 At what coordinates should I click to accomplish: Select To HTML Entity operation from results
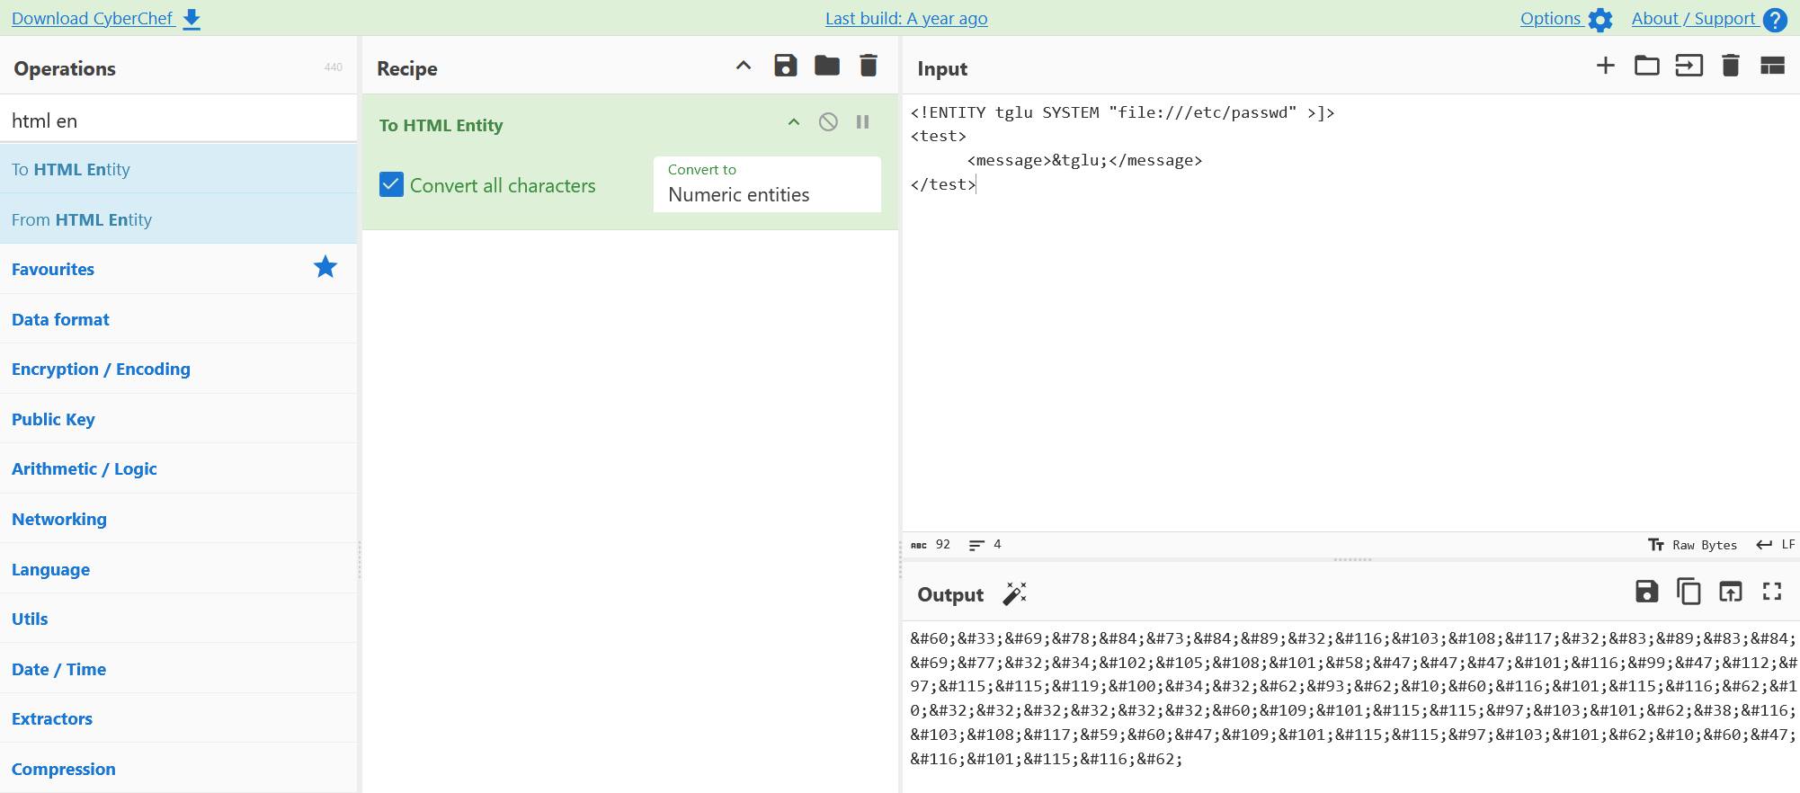tap(179, 169)
